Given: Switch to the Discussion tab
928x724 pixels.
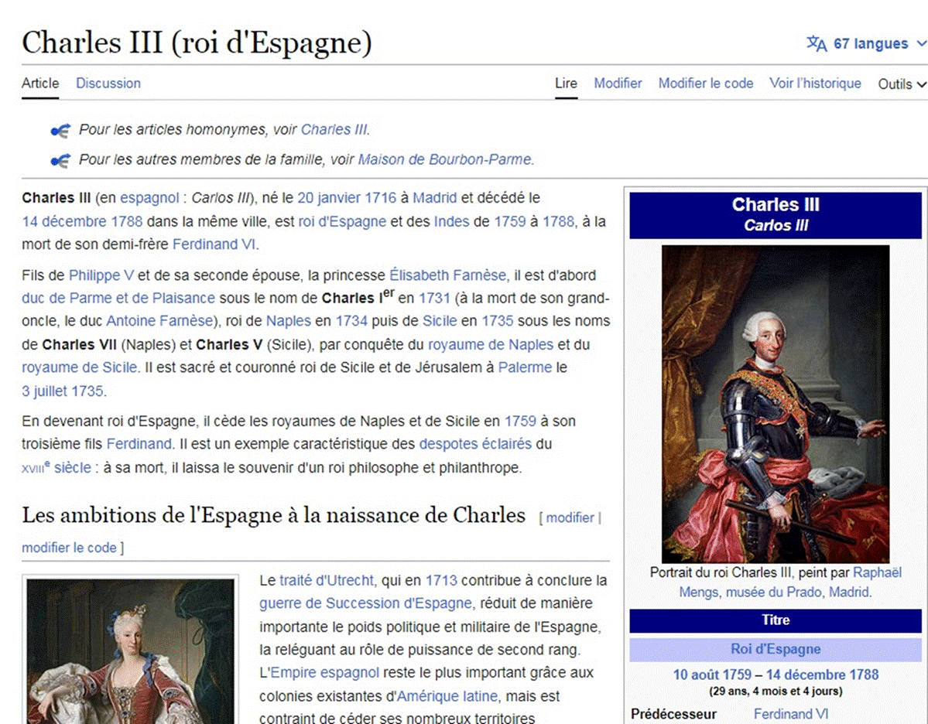Looking at the screenshot, I should tap(108, 84).
